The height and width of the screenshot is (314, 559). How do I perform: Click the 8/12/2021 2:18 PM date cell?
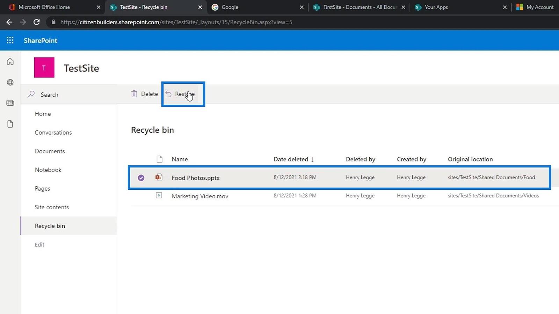(x=295, y=177)
